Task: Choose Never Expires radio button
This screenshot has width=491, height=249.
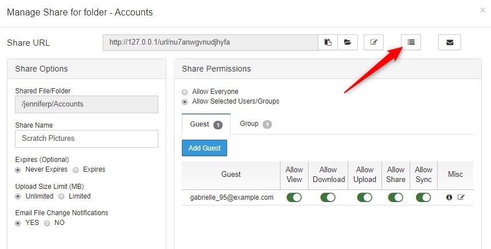Action: (18, 170)
